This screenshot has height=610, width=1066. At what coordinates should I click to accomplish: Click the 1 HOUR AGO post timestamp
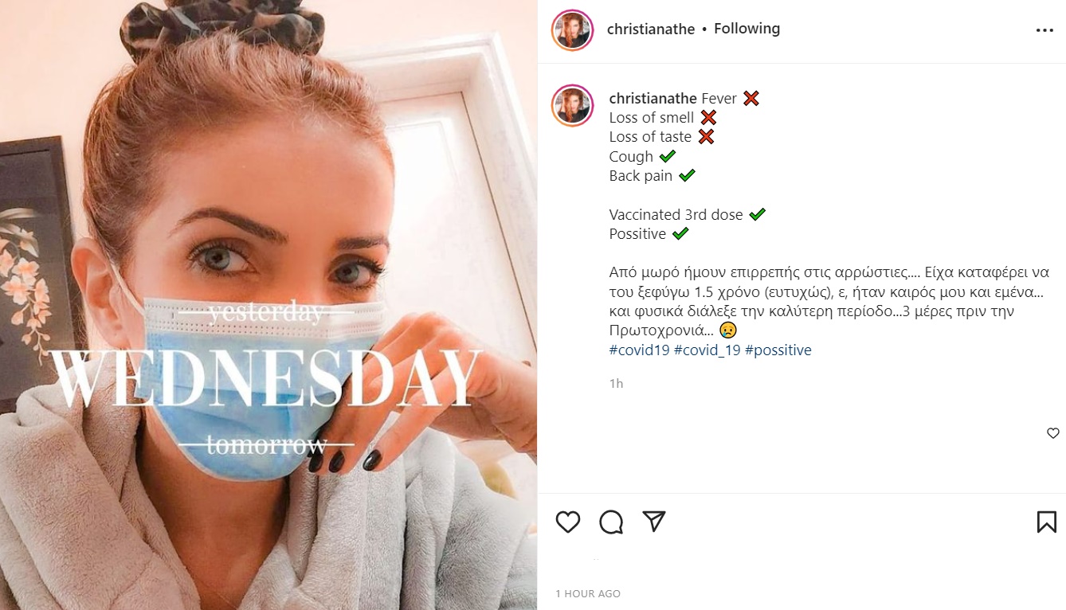coord(588,594)
